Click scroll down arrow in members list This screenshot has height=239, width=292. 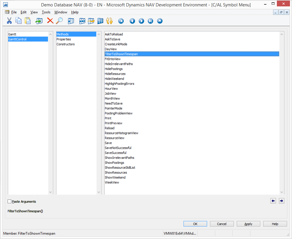click(282, 192)
